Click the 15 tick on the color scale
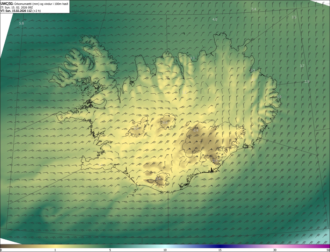 pos(220,250)
